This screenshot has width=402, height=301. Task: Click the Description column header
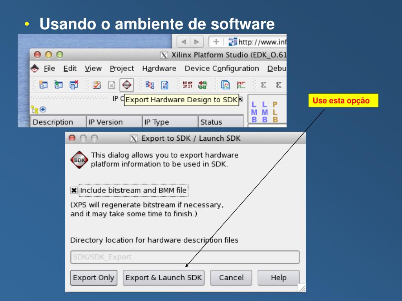pyautogui.click(x=58, y=121)
